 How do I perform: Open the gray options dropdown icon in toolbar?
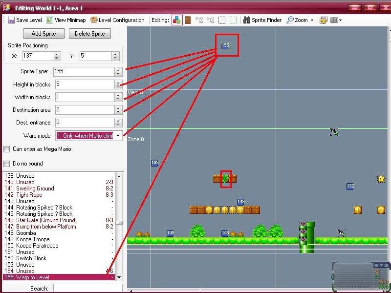pyautogui.click(x=336, y=20)
